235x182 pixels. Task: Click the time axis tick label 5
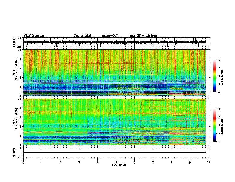[x=116, y=162]
